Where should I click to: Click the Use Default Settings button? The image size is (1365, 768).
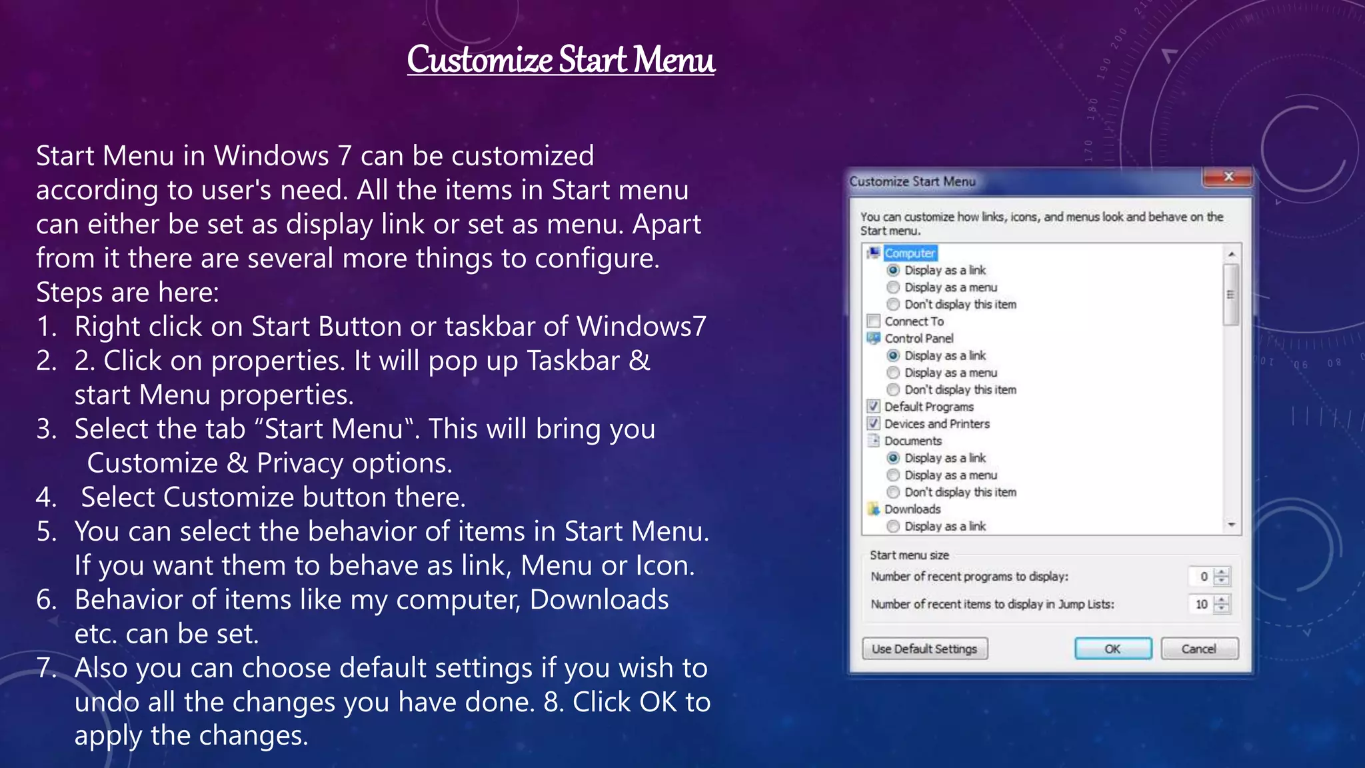(924, 649)
